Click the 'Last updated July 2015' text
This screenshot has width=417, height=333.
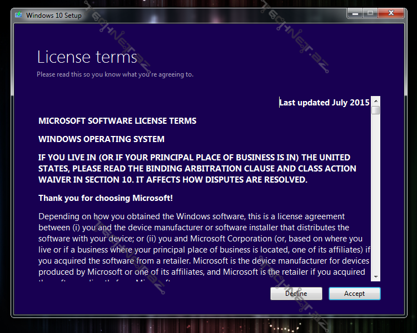pos(324,103)
